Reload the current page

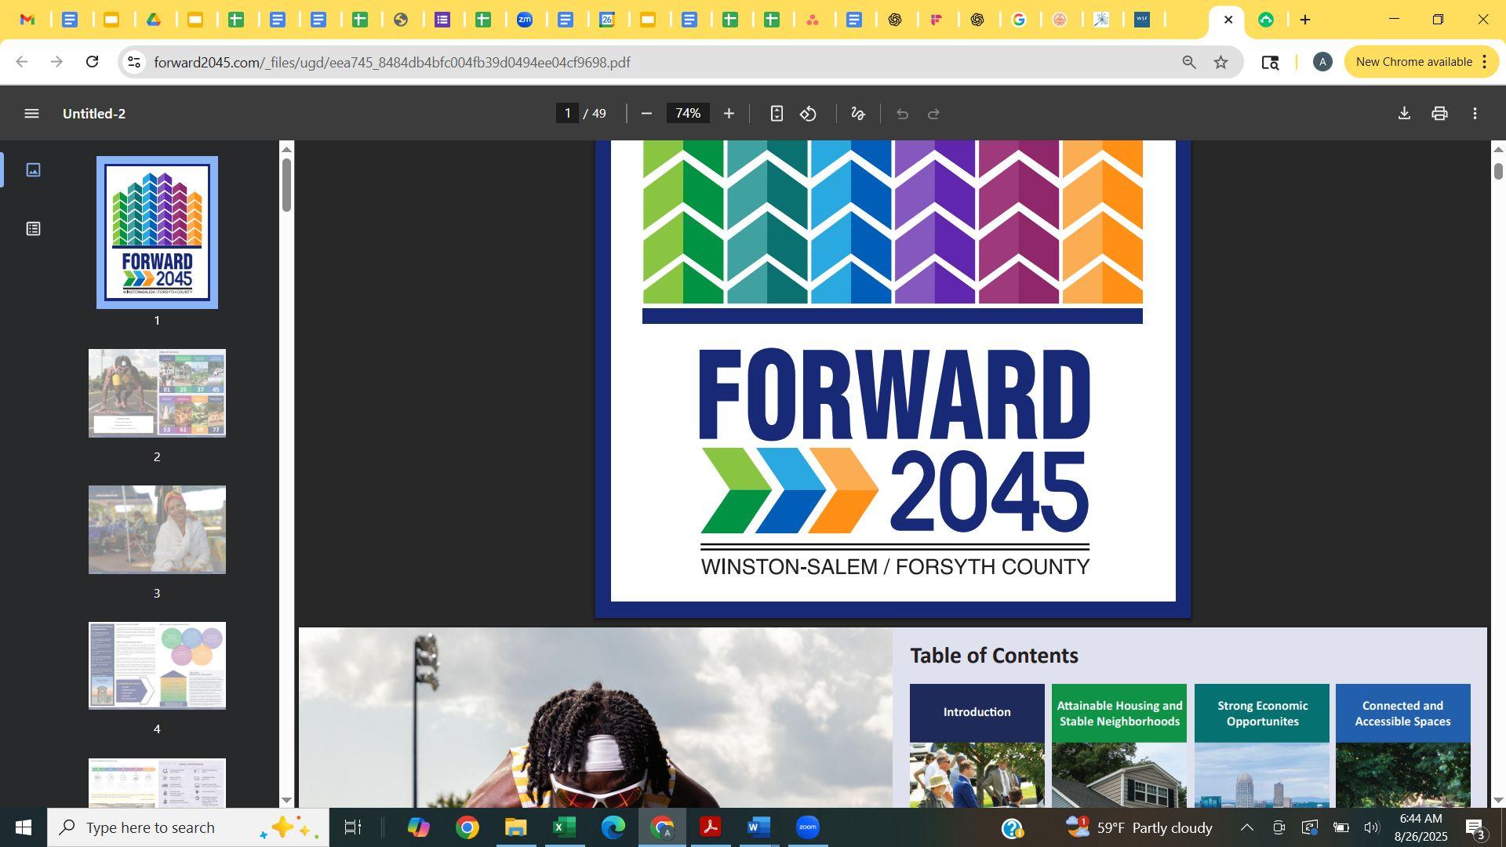coord(92,62)
